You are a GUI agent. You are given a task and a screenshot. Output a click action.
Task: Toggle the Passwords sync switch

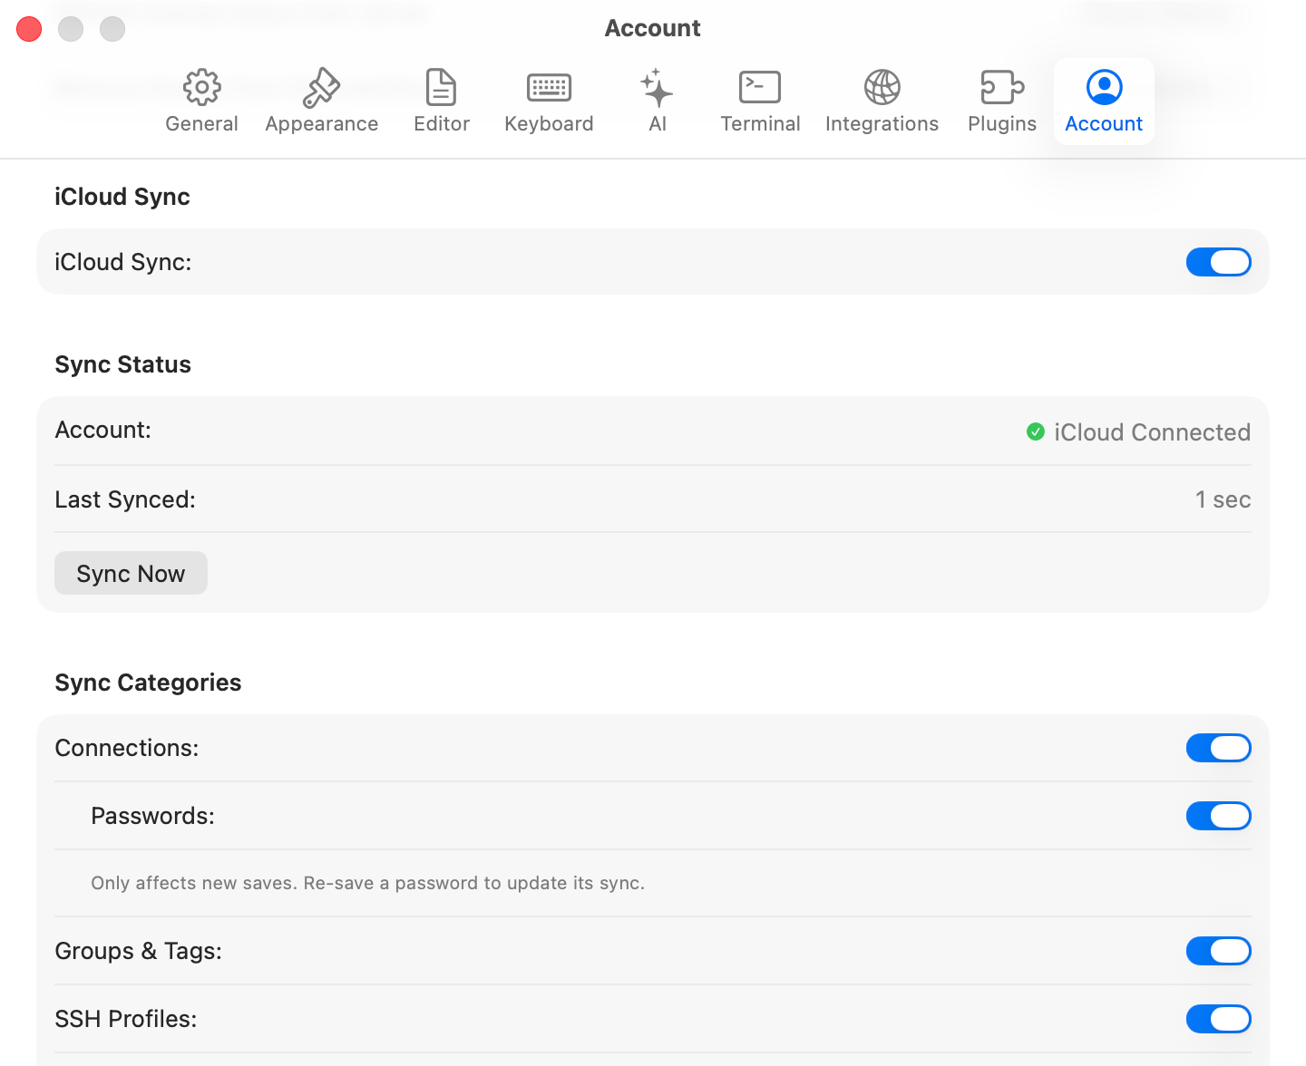click(x=1218, y=816)
